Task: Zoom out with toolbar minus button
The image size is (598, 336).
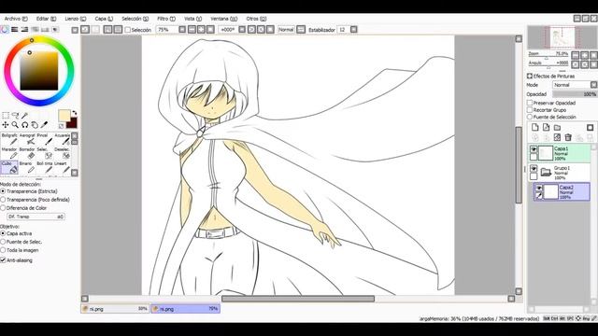Action: click(192, 29)
